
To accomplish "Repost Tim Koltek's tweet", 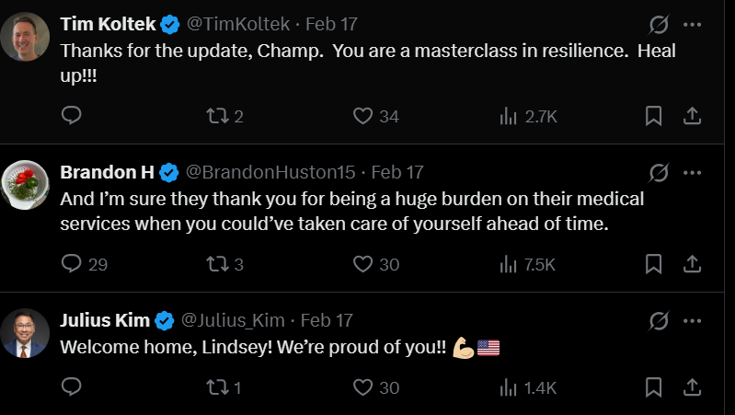I will 224,116.
